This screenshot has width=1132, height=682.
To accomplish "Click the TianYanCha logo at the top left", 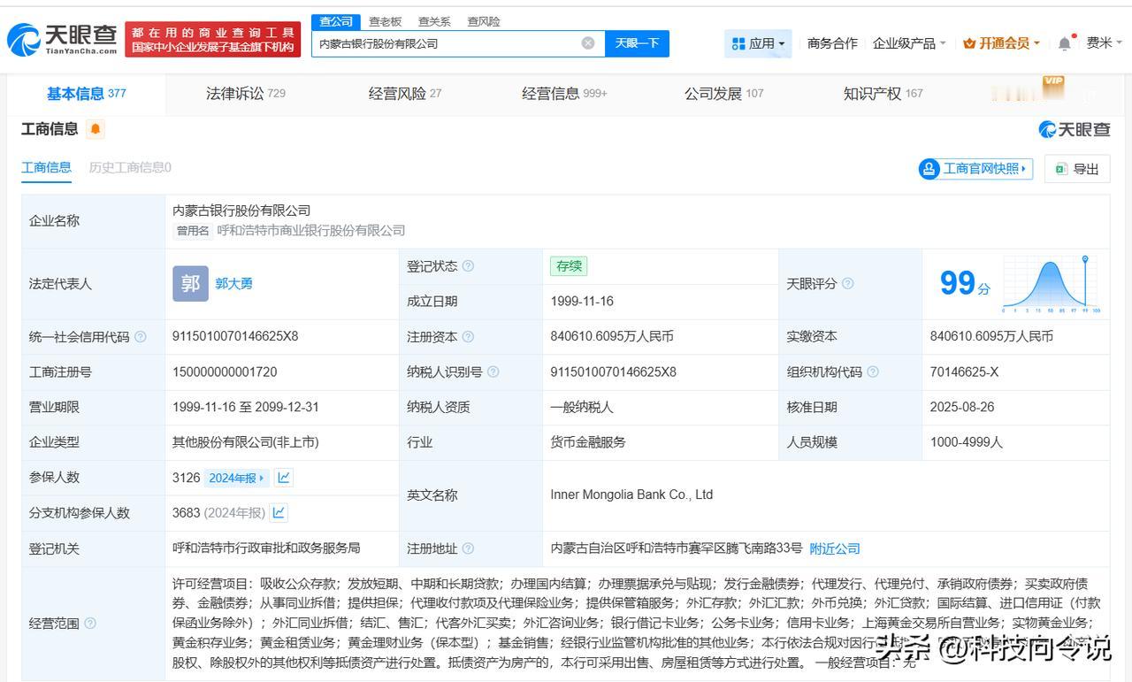I will click(x=62, y=39).
